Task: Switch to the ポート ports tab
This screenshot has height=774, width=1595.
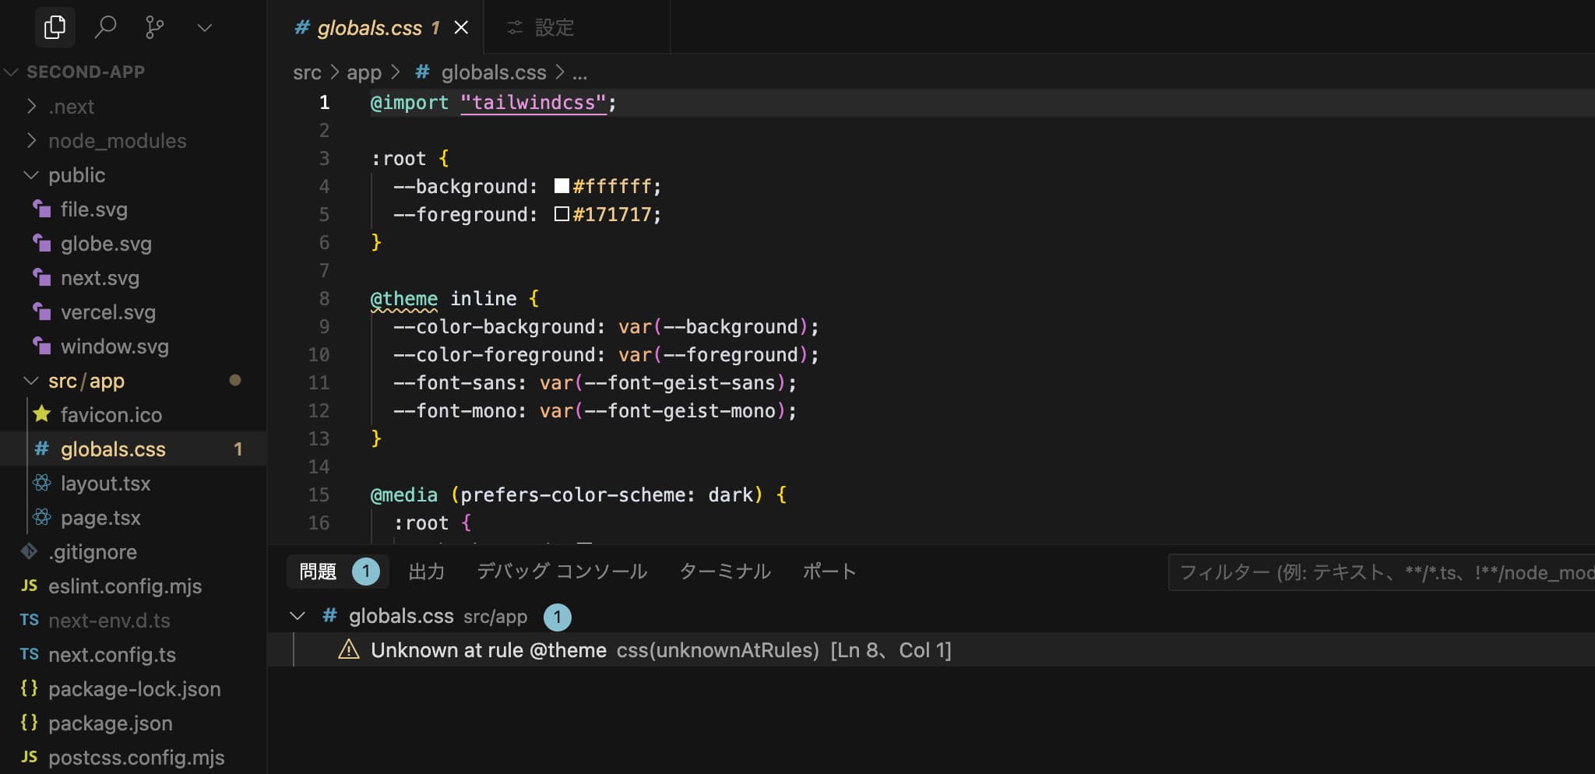Action: [x=829, y=572]
